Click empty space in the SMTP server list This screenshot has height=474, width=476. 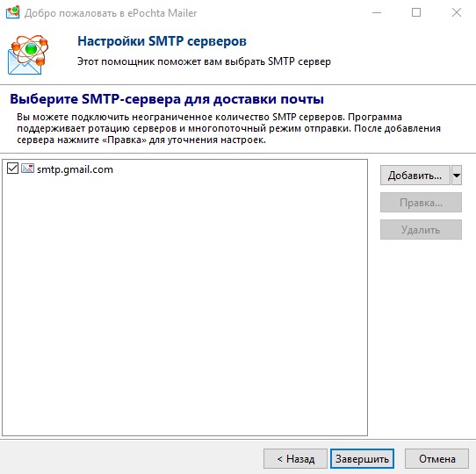(x=184, y=304)
